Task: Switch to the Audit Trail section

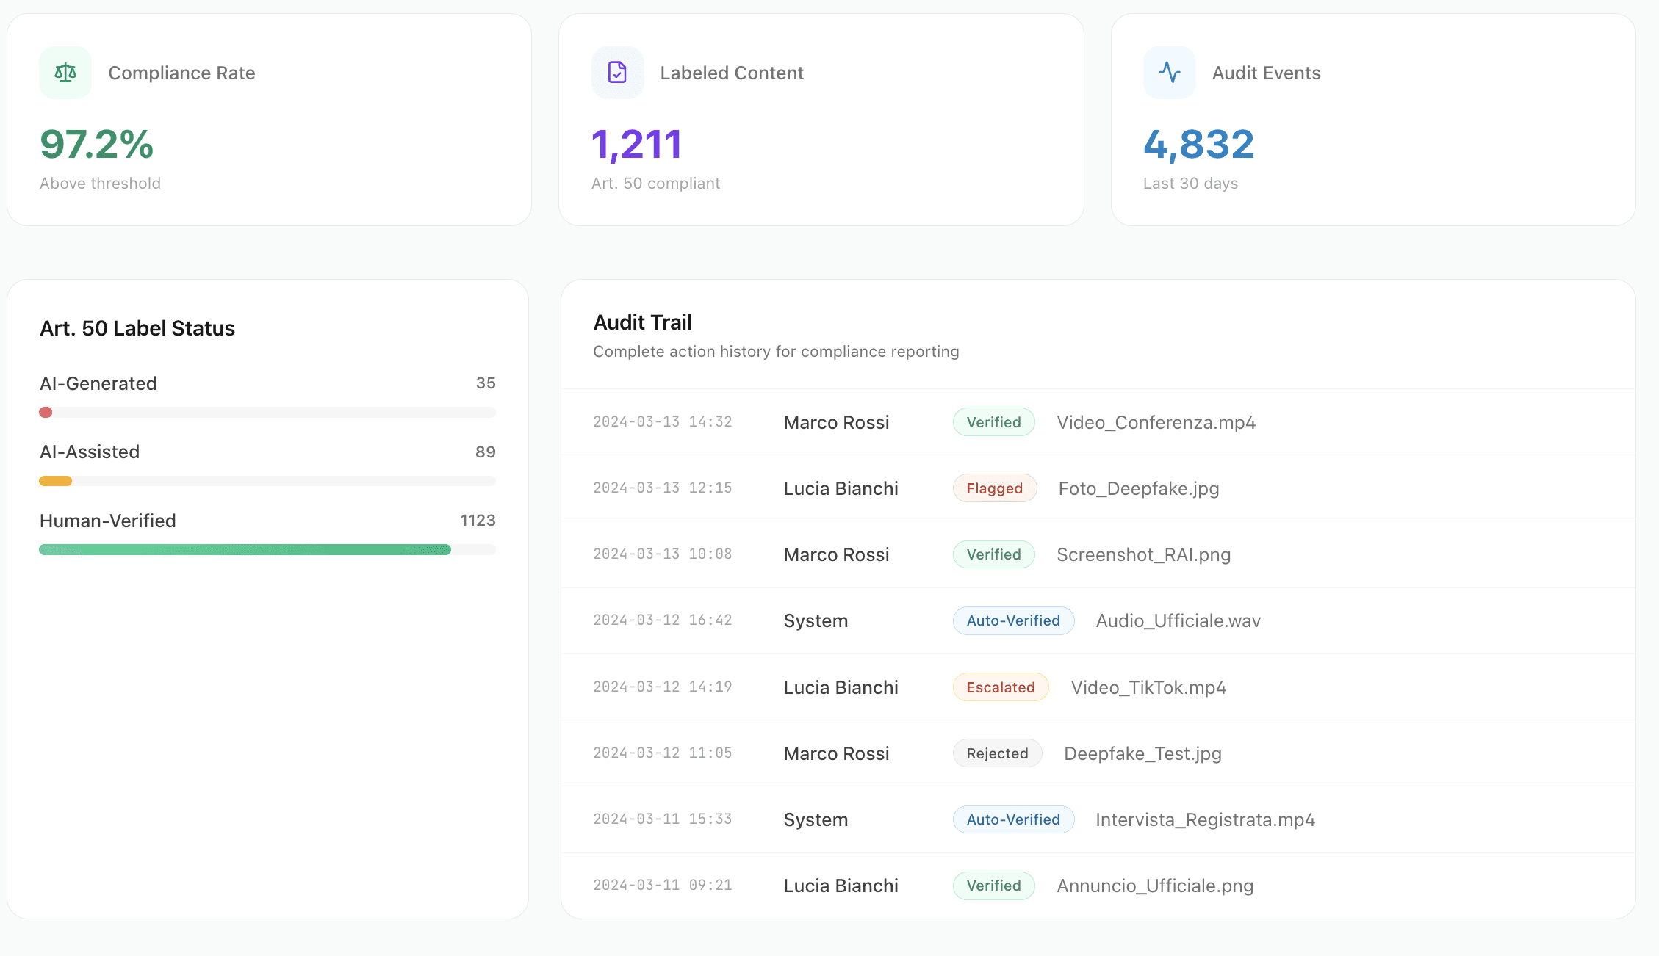Action: tap(642, 322)
